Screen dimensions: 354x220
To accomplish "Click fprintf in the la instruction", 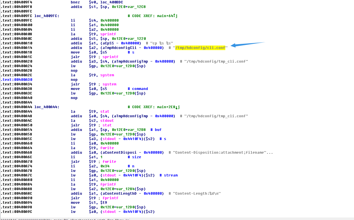I will (108, 184).
